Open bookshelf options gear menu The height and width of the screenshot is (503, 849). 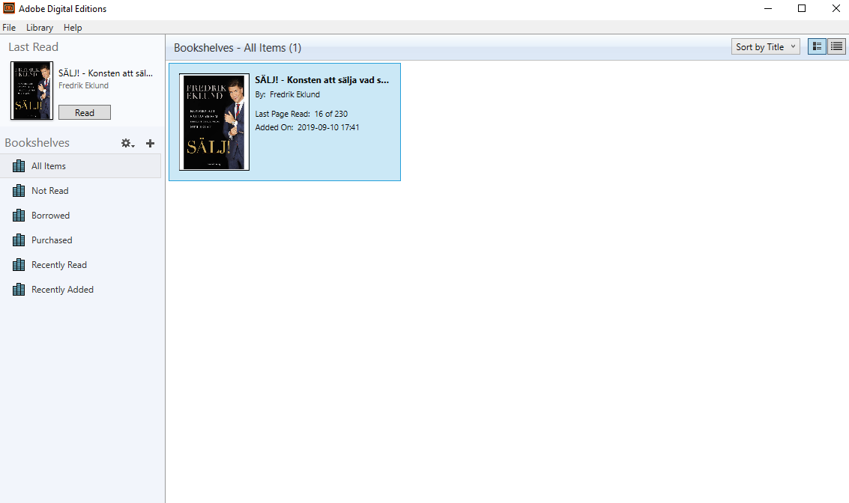127,144
